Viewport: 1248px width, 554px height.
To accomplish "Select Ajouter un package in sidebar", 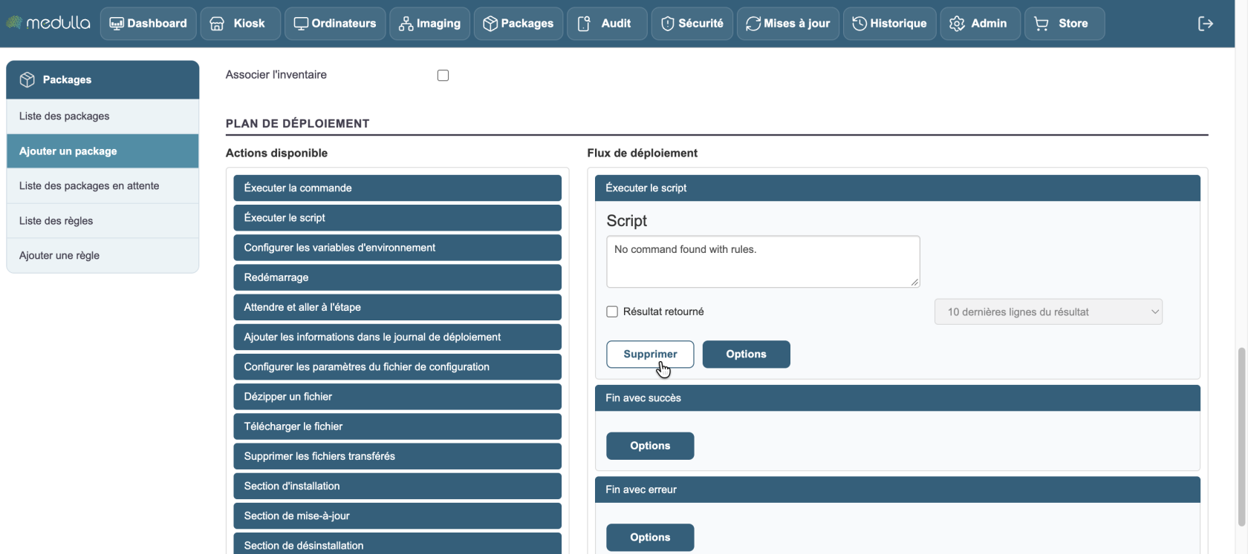I will [103, 151].
